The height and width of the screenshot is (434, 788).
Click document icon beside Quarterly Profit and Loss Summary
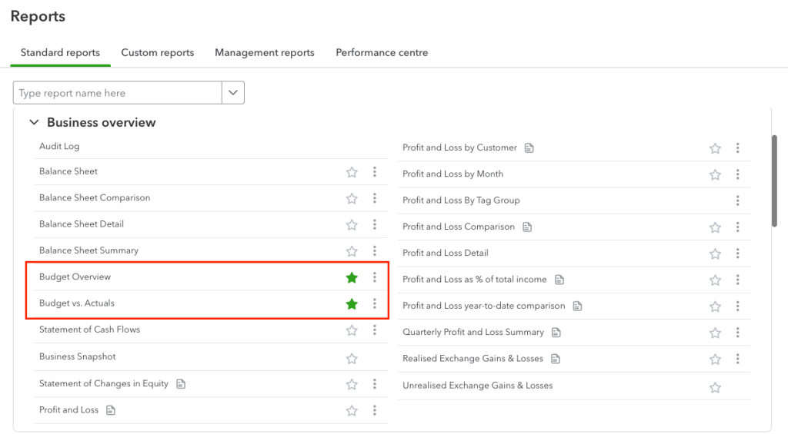(x=556, y=333)
